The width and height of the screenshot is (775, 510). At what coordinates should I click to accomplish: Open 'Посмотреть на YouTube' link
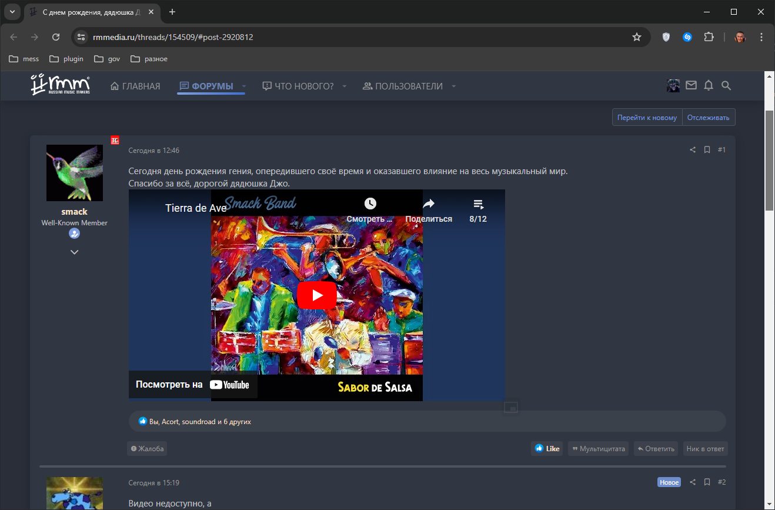193,385
